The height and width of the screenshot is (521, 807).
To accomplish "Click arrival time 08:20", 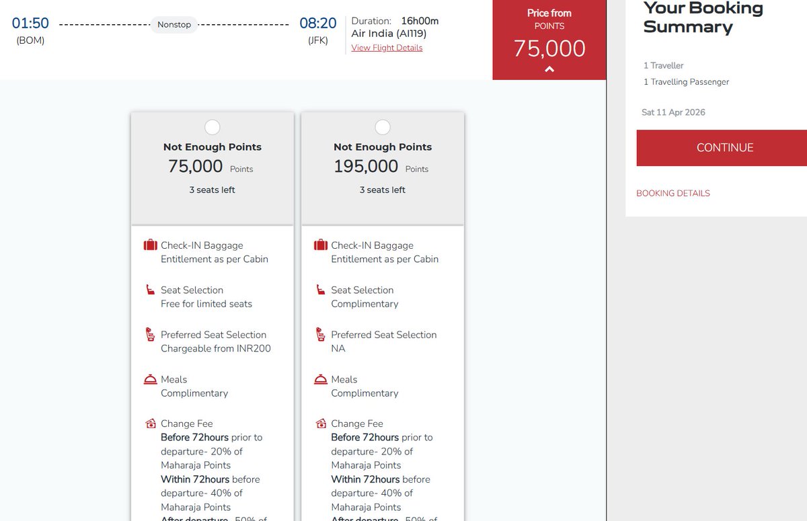I will coord(318,24).
